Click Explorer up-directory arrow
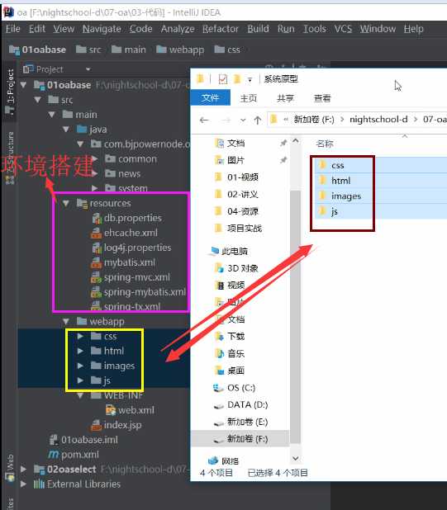This screenshot has width=447, height=510. click(258, 120)
